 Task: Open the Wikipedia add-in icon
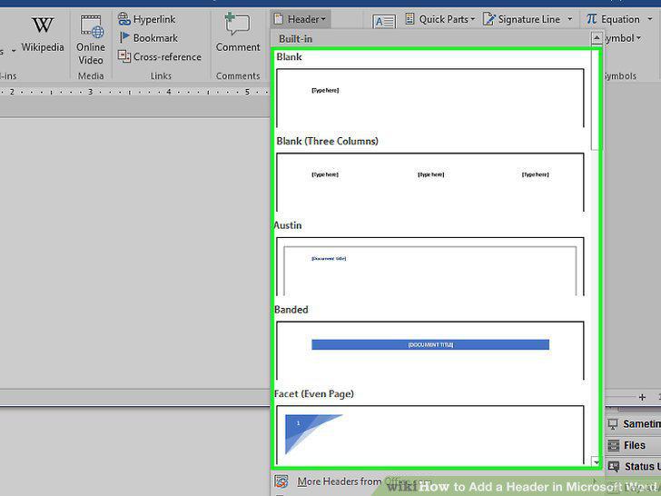coord(43,25)
